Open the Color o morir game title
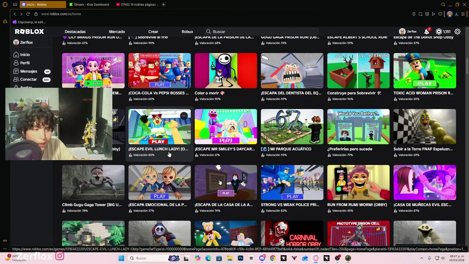 coord(210,93)
